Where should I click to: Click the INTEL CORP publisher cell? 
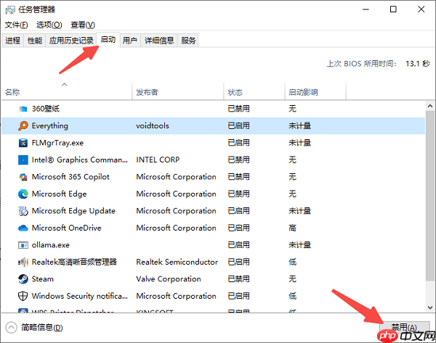tap(158, 160)
